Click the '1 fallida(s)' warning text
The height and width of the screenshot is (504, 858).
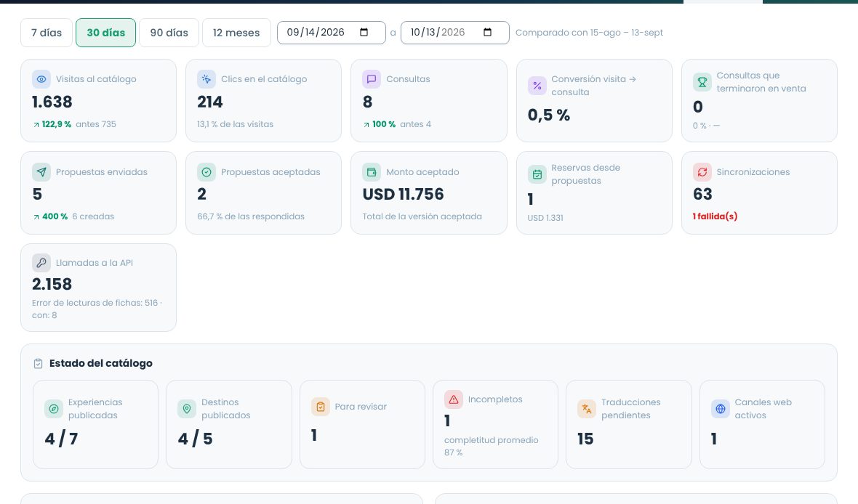[715, 216]
